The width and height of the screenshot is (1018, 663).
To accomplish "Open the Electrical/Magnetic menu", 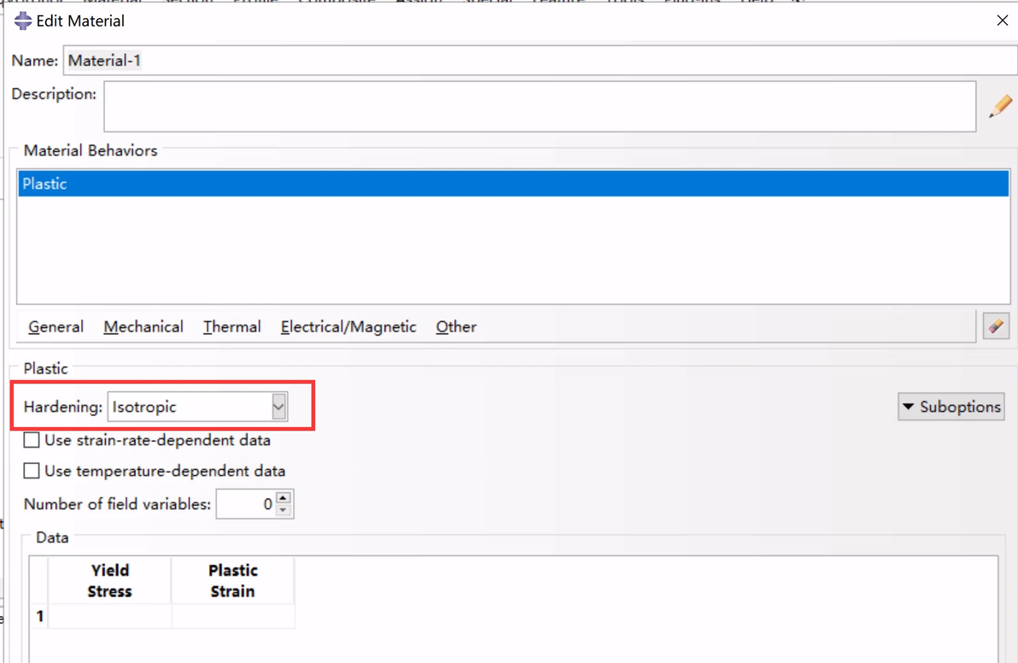I will [x=348, y=326].
